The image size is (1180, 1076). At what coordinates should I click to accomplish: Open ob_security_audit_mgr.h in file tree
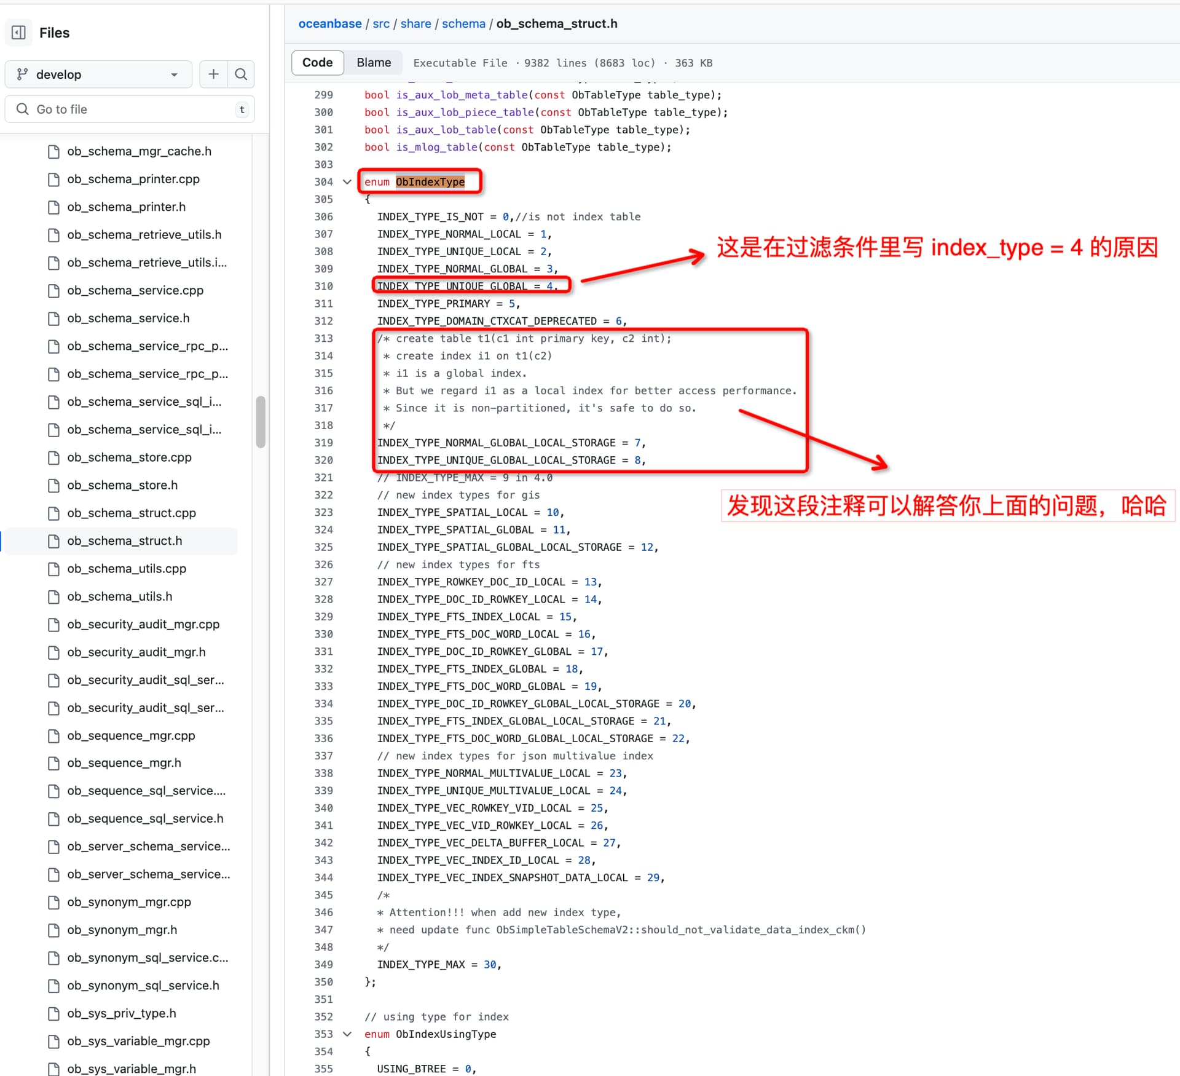(136, 652)
